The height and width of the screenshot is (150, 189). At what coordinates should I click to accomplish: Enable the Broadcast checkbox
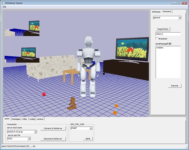click(x=157, y=39)
